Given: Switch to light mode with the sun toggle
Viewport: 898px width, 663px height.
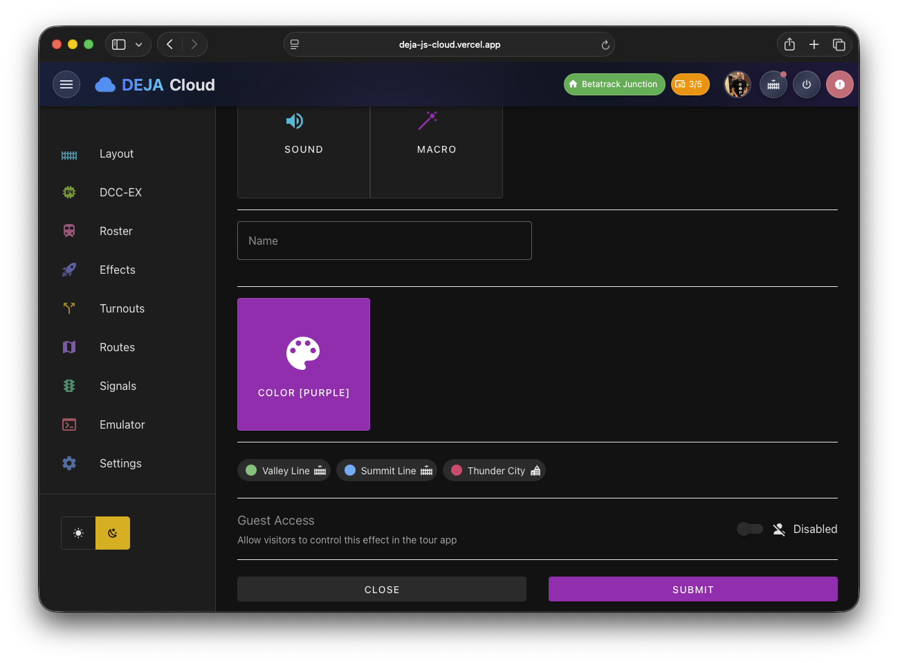Looking at the screenshot, I should click(x=78, y=532).
